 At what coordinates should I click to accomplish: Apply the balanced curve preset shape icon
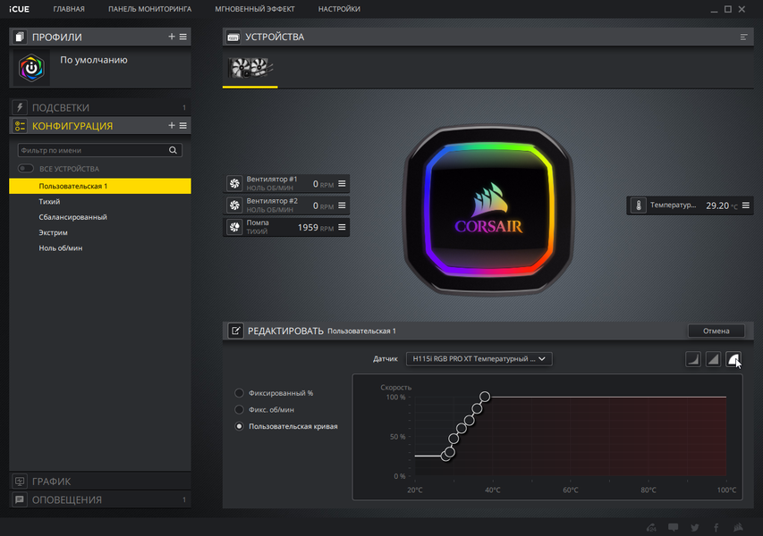point(714,359)
